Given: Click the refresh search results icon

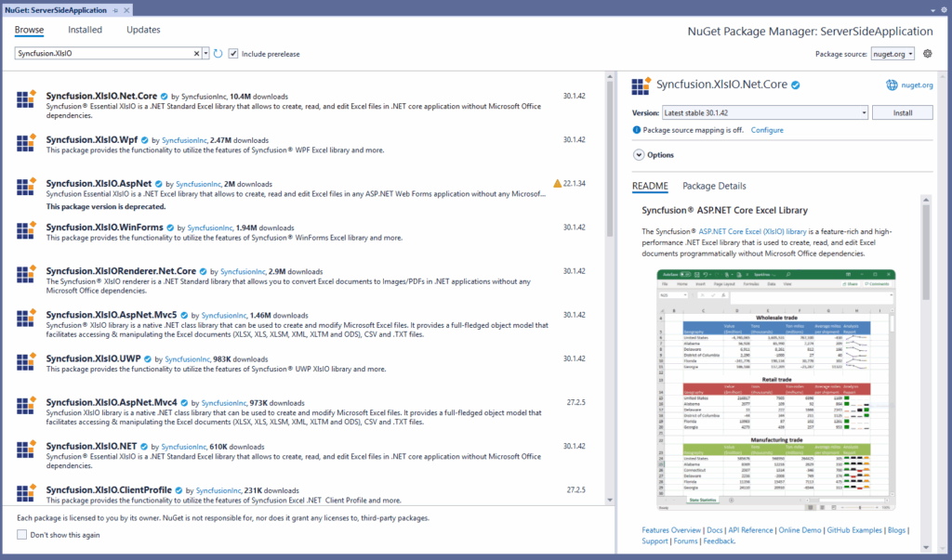Looking at the screenshot, I should point(218,53).
